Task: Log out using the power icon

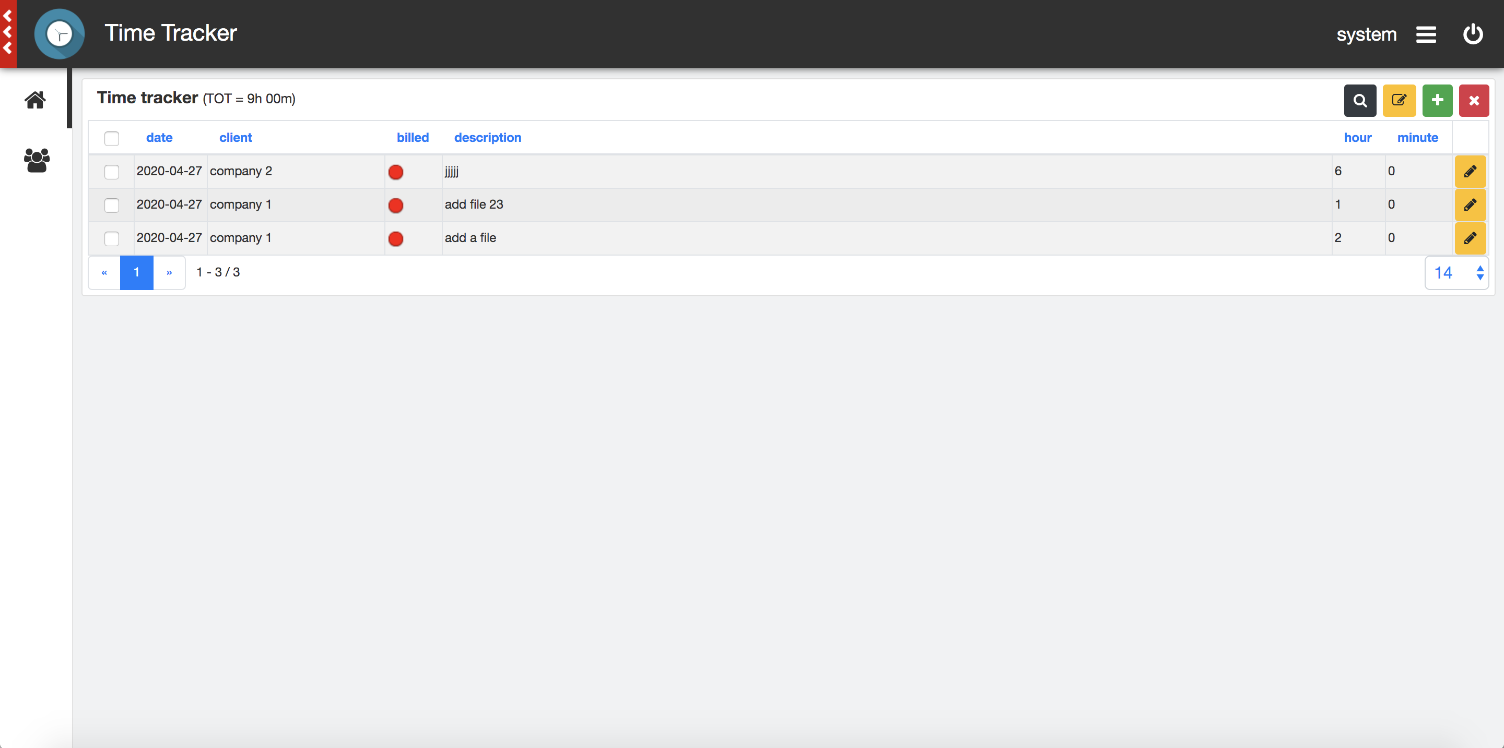Action: click(x=1473, y=34)
